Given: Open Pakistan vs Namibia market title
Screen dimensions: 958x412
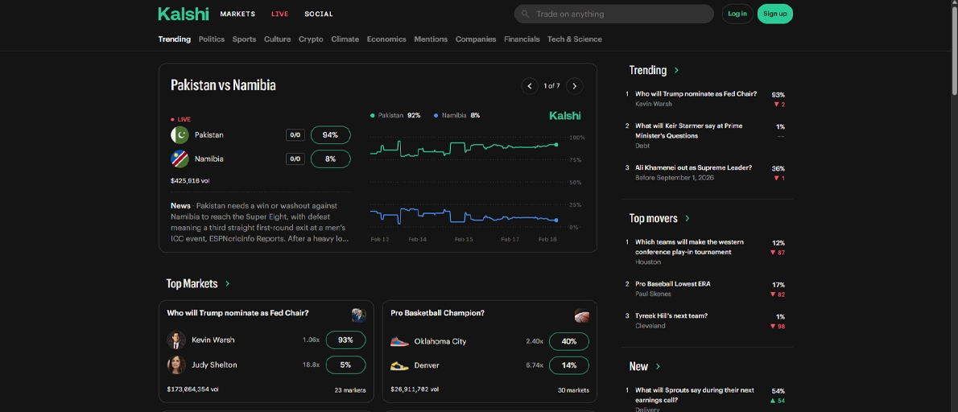Looking at the screenshot, I should click(x=223, y=85).
